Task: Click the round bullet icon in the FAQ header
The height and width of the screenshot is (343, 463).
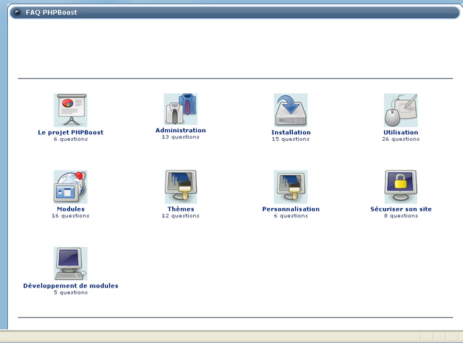Action: 17,12
